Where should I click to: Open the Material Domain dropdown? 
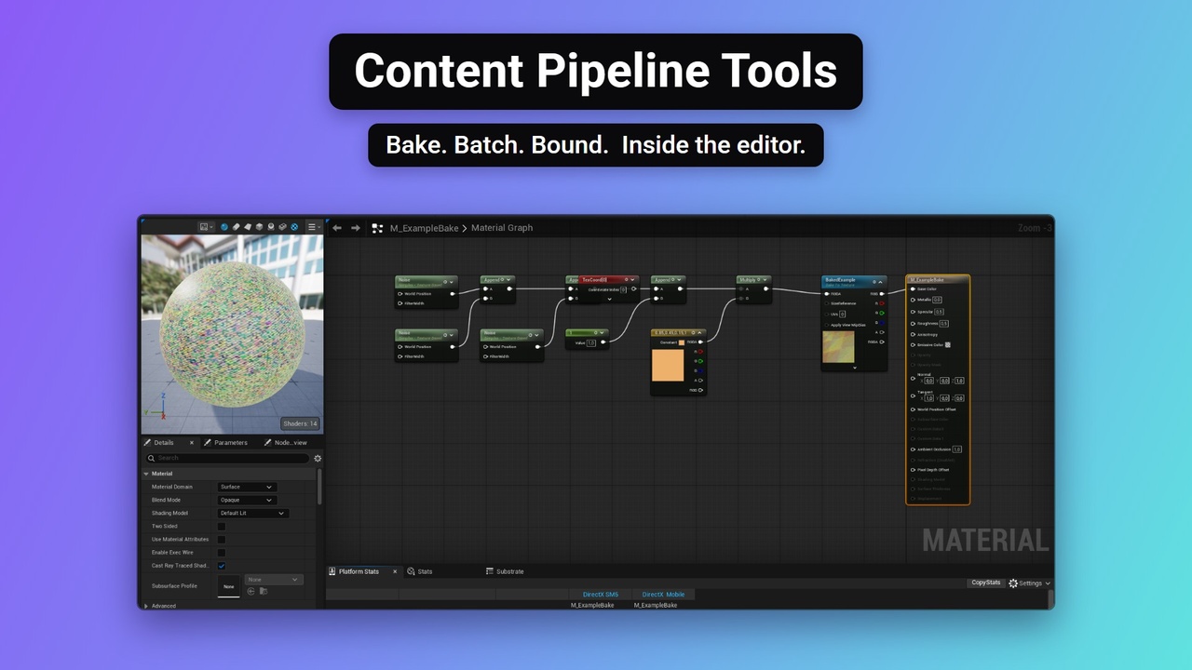pos(247,487)
